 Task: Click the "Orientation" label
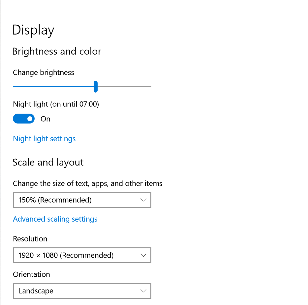[31, 274]
